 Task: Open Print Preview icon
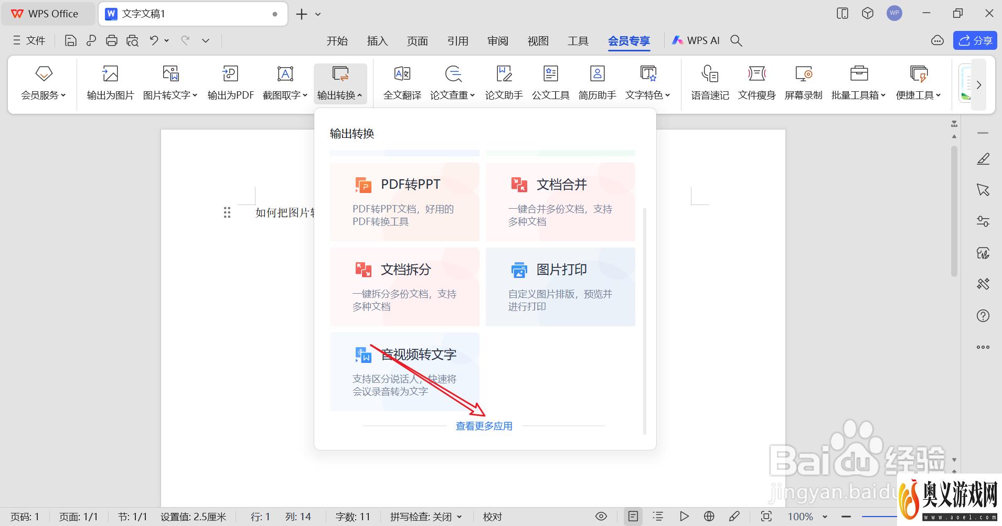pyautogui.click(x=132, y=40)
